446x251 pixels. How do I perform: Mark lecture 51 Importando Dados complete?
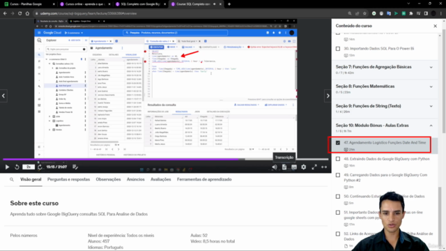[338, 213]
